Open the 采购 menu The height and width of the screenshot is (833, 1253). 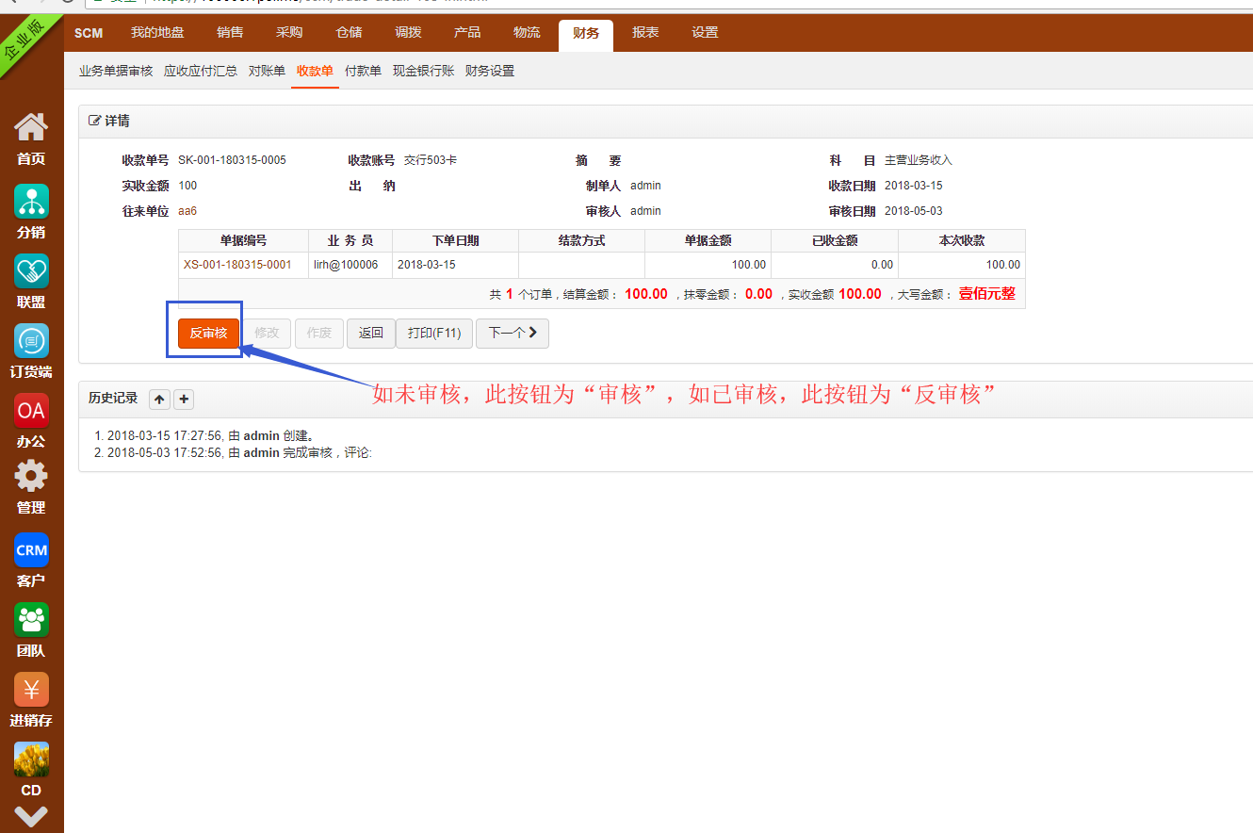click(289, 33)
